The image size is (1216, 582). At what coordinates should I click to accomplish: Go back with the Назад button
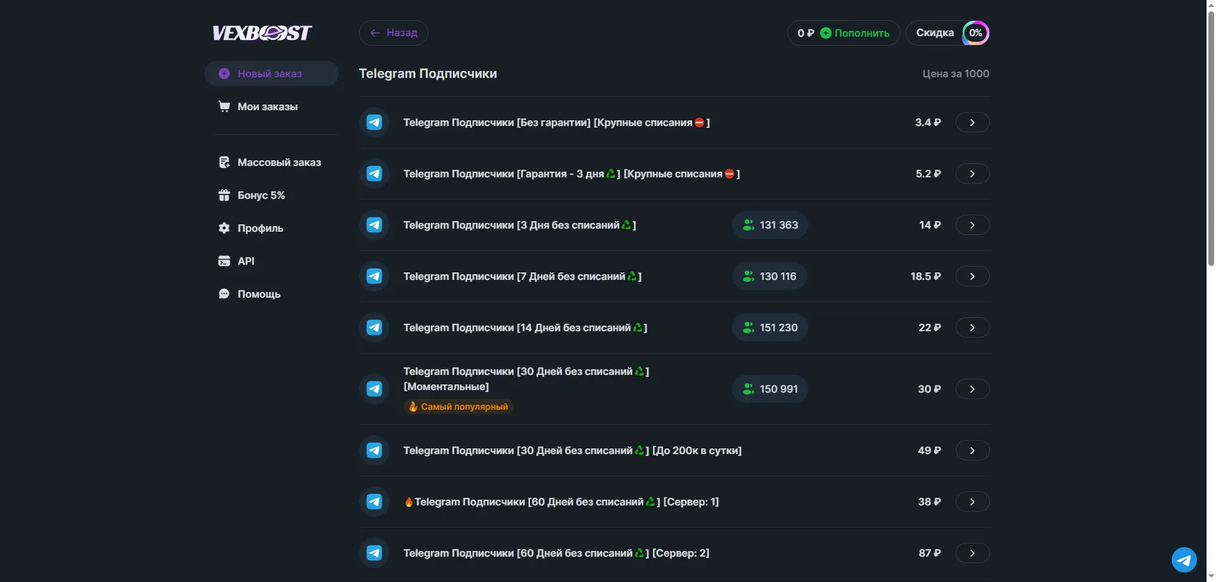[x=393, y=33]
